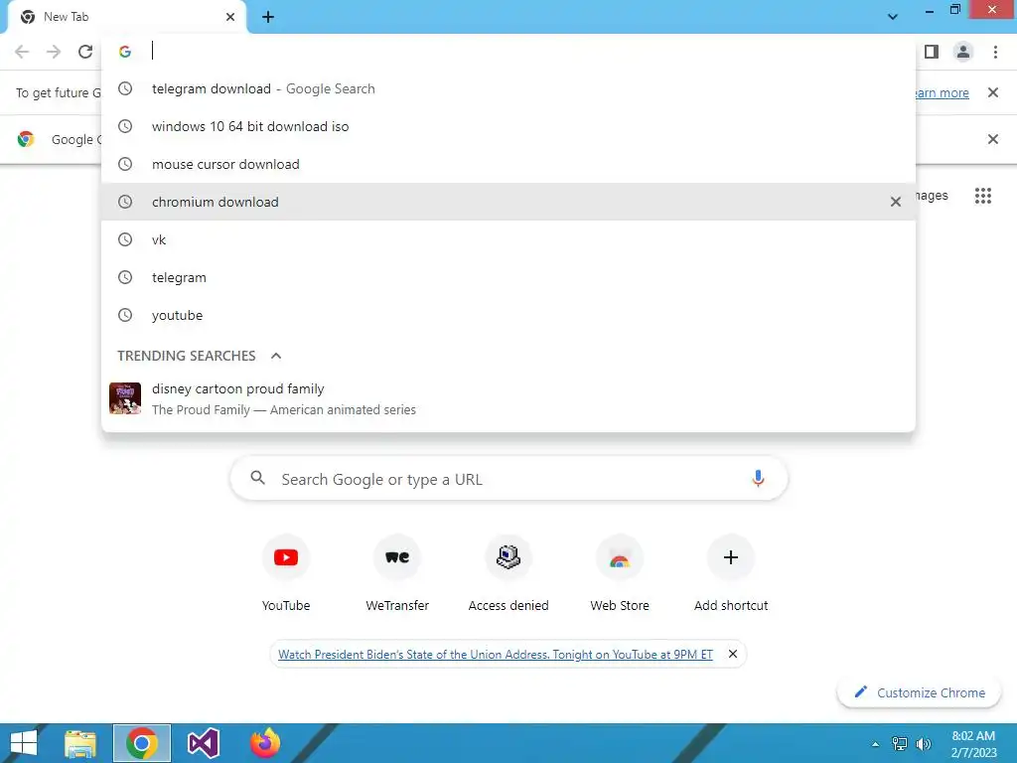Collapse the Trending Searches section

point(276,356)
